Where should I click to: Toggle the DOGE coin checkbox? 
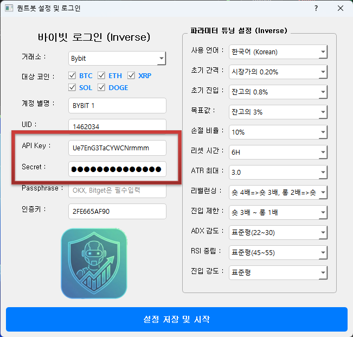[102, 87]
